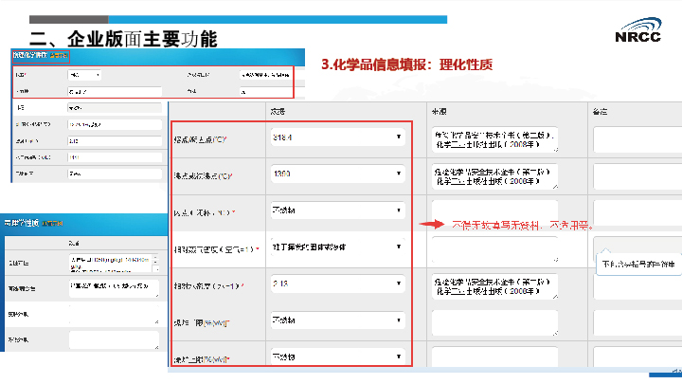
Task: Open small dropdown in top-left panel's first row
Action: click(x=83, y=74)
